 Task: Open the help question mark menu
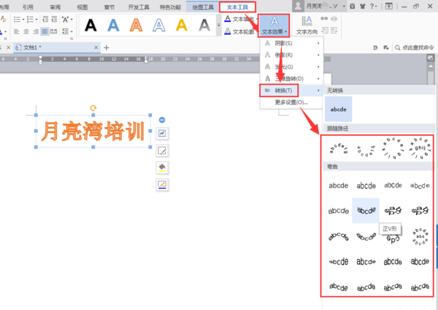tap(373, 6)
